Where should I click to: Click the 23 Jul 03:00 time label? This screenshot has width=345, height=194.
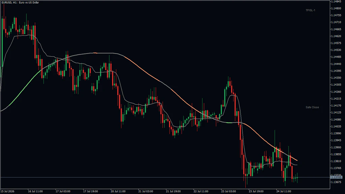pos(229,191)
